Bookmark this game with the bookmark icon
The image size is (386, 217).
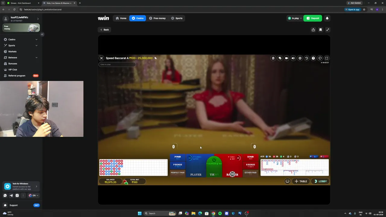(321, 30)
